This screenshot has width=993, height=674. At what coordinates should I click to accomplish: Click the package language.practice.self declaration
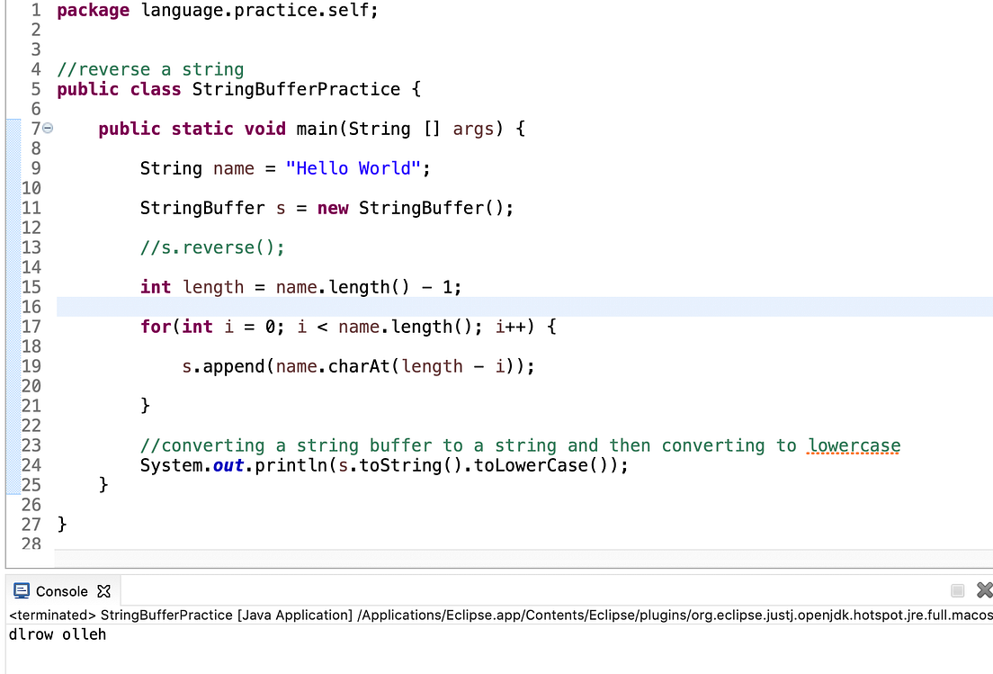coord(218,11)
